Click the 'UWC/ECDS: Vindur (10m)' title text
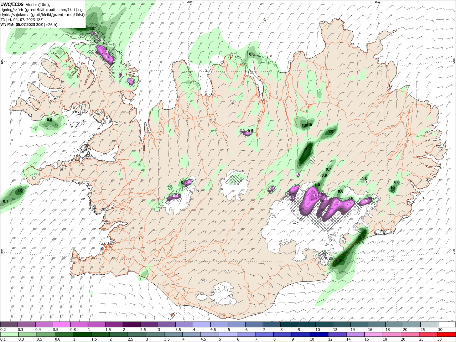The image size is (456, 342). (25, 4)
